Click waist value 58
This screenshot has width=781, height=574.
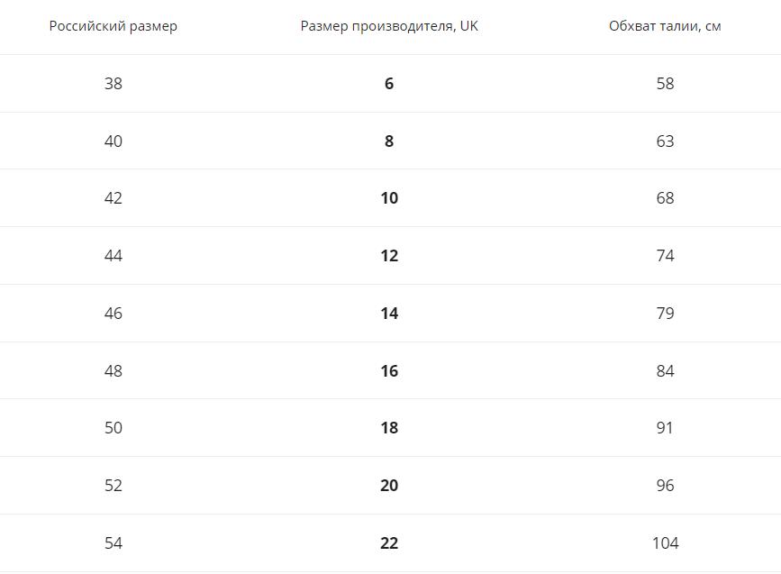[665, 83]
